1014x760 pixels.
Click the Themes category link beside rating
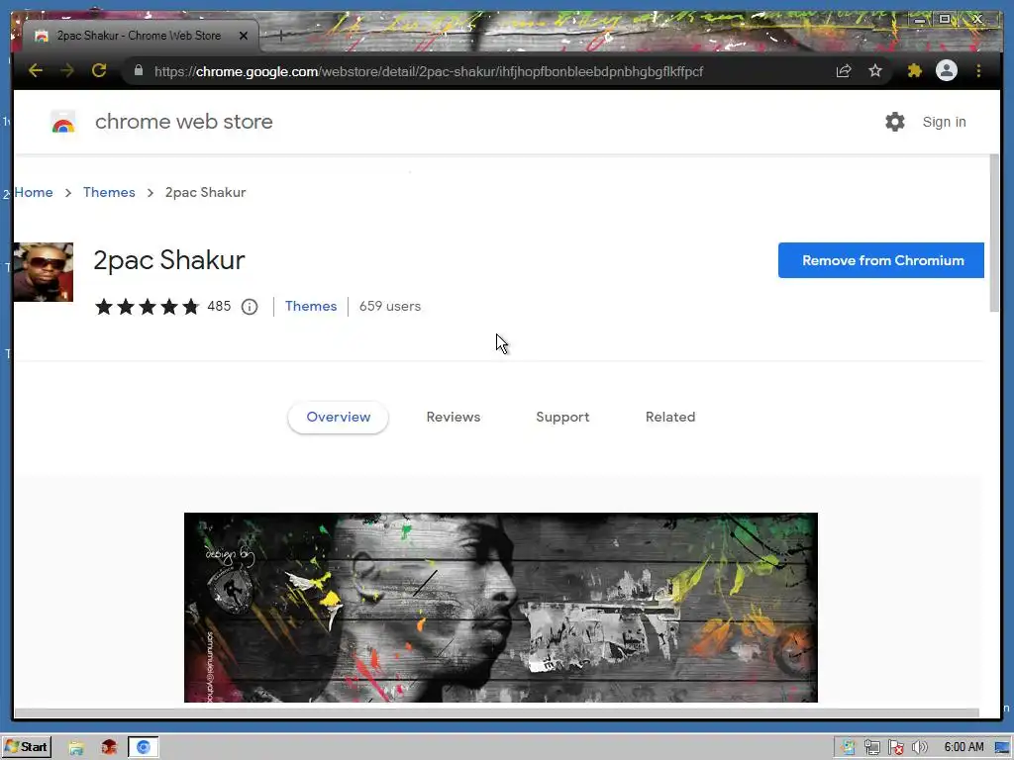(x=311, y=306)
